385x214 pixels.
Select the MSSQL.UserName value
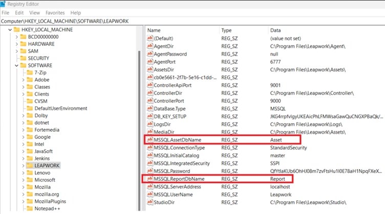pos(173,195)
